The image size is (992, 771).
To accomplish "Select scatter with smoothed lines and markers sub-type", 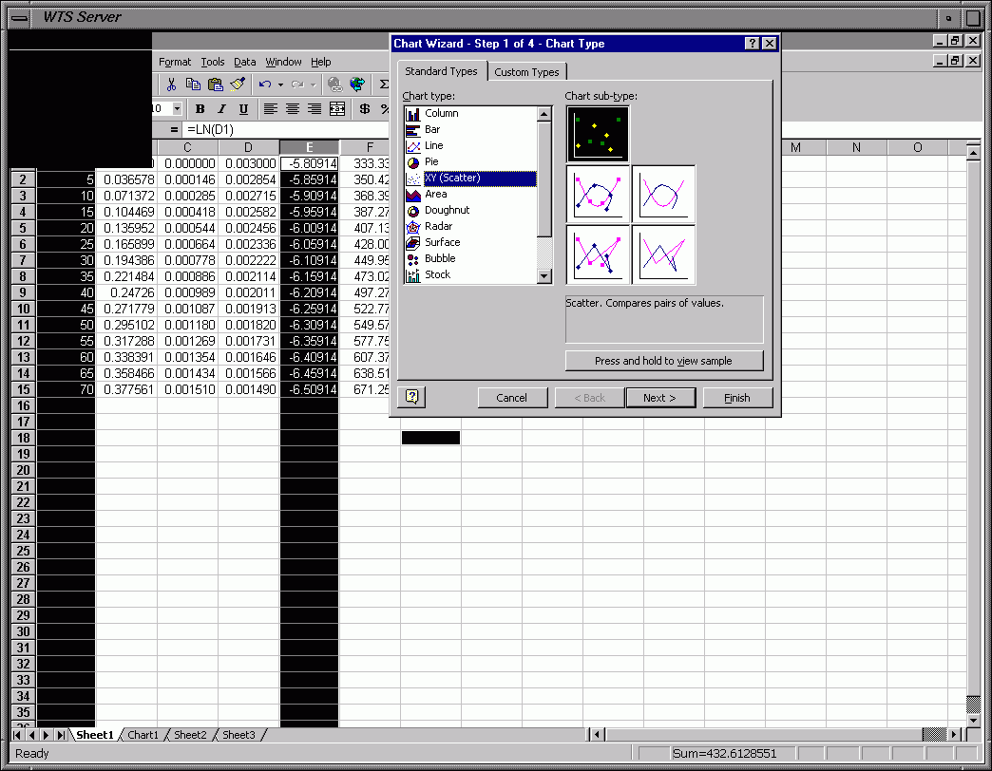I will tap(598, 195).
